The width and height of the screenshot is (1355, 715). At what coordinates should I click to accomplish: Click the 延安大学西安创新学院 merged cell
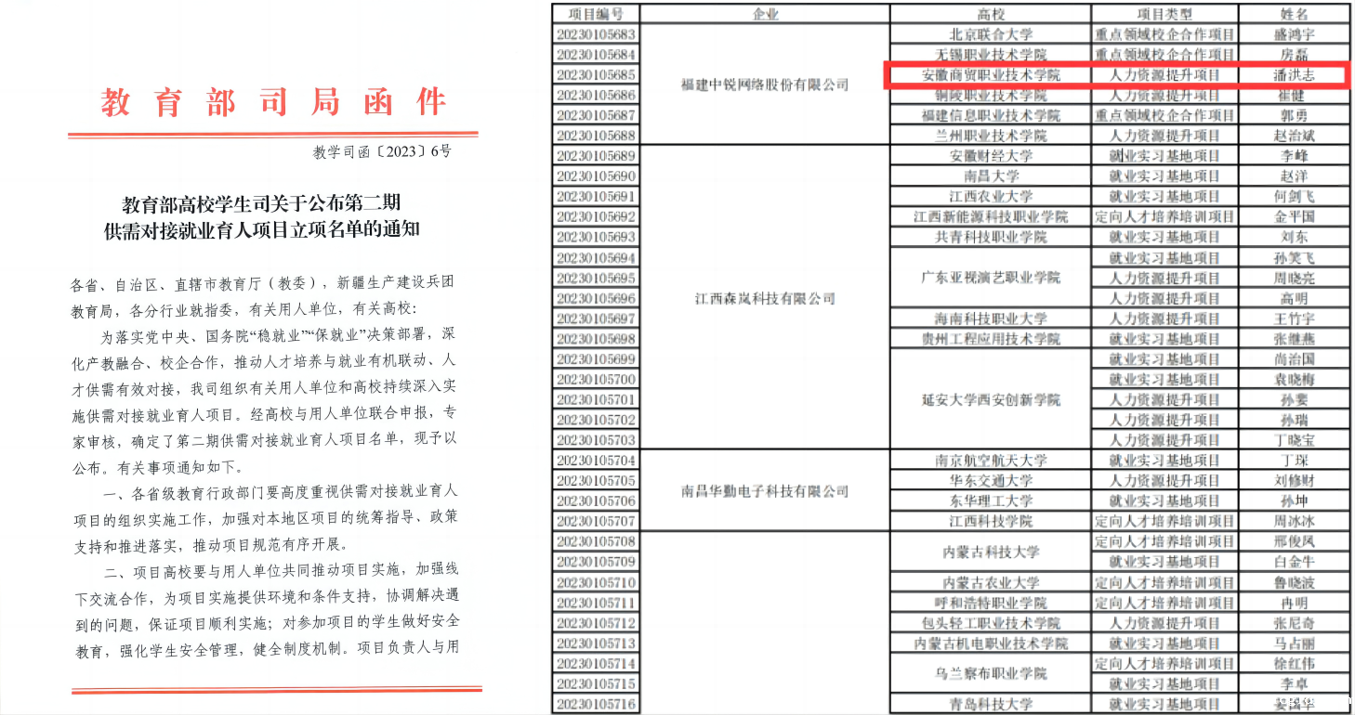(991, 399)
